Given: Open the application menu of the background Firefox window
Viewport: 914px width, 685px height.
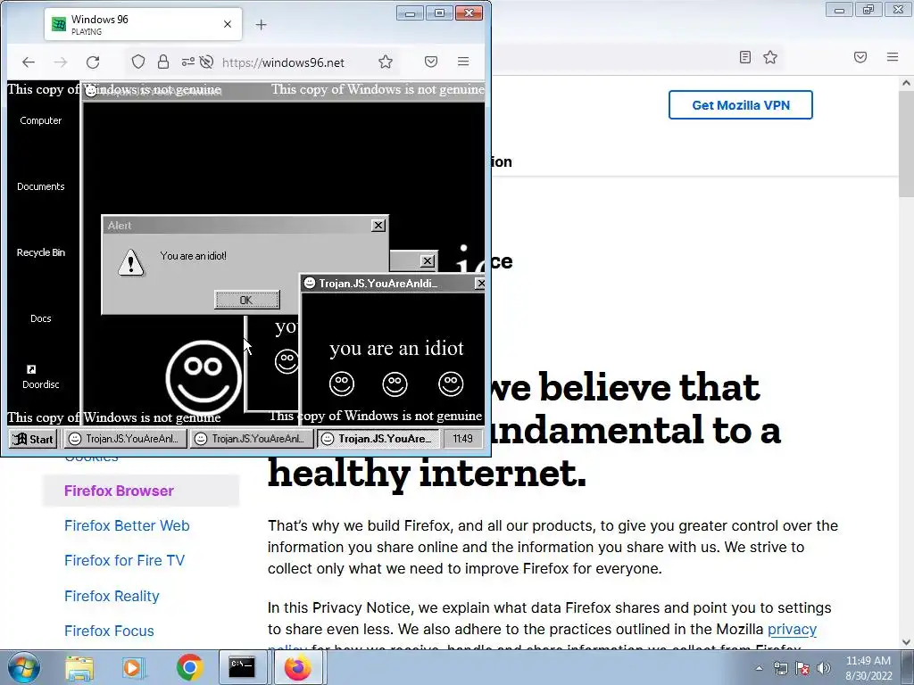Looking at the screenshot, I should point(893,57).
